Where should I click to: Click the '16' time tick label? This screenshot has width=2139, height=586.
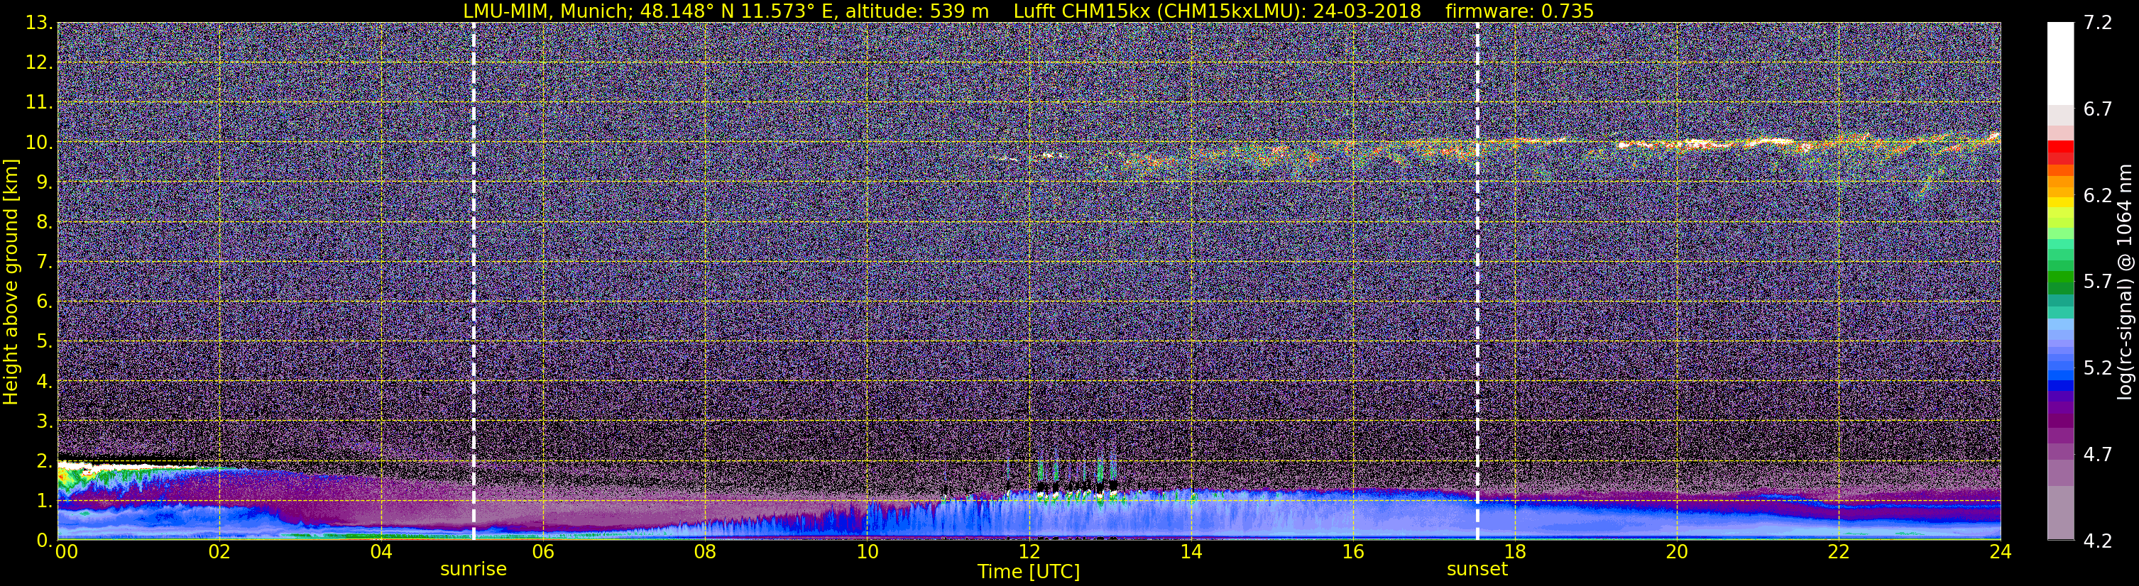pyautogui.click(x=1352, y=552)
